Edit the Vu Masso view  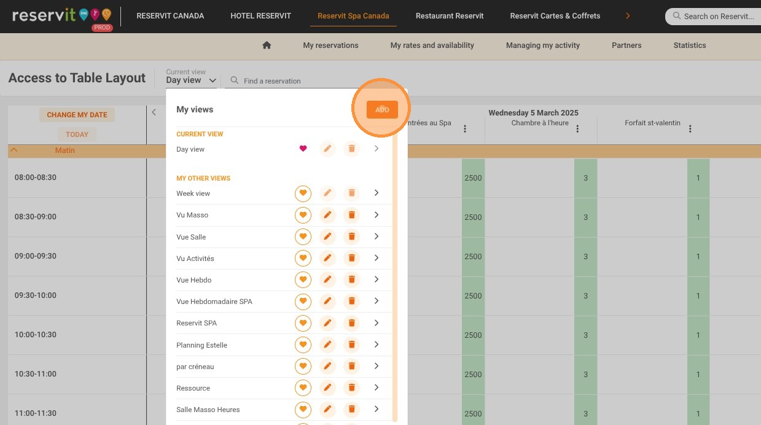pos(328,215)
